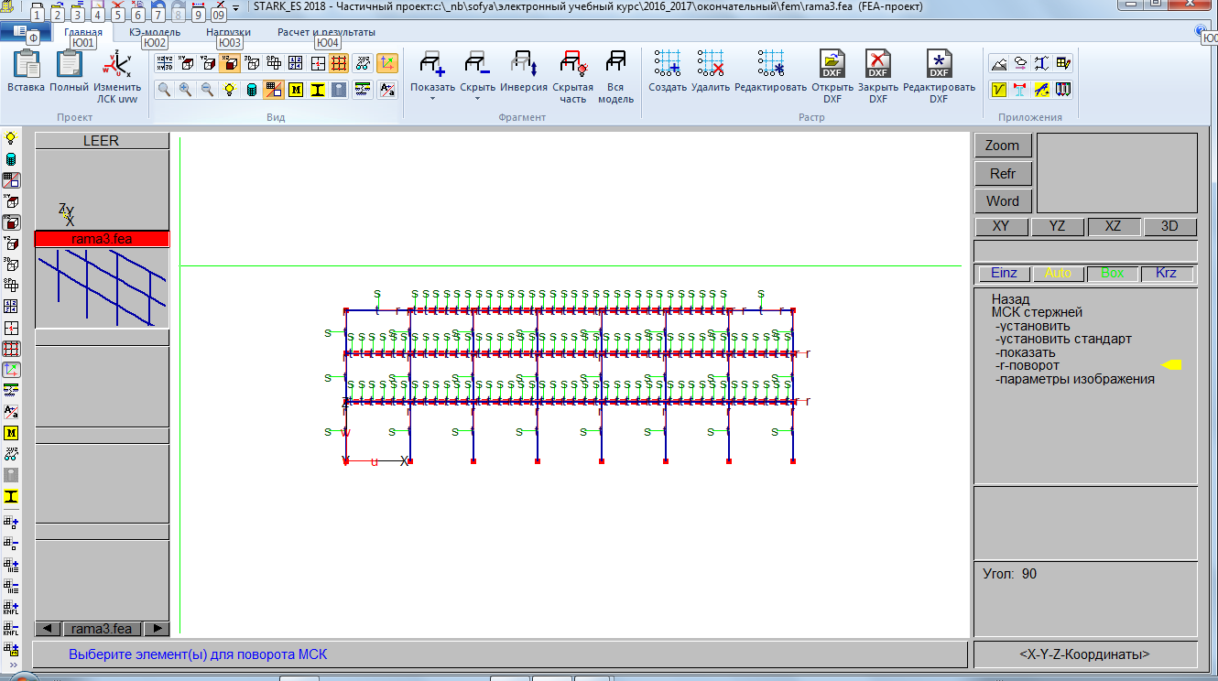Toggle the Krz selection mode
Image resolution: width=1218 pixels, height=681 pixels.
pos(1167,273)
